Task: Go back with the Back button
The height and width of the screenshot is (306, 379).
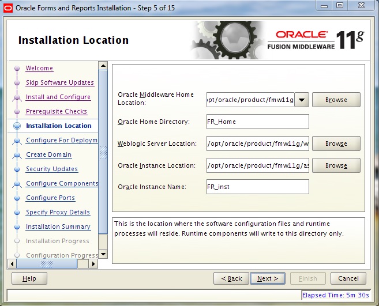Action: tap(231, 278)
